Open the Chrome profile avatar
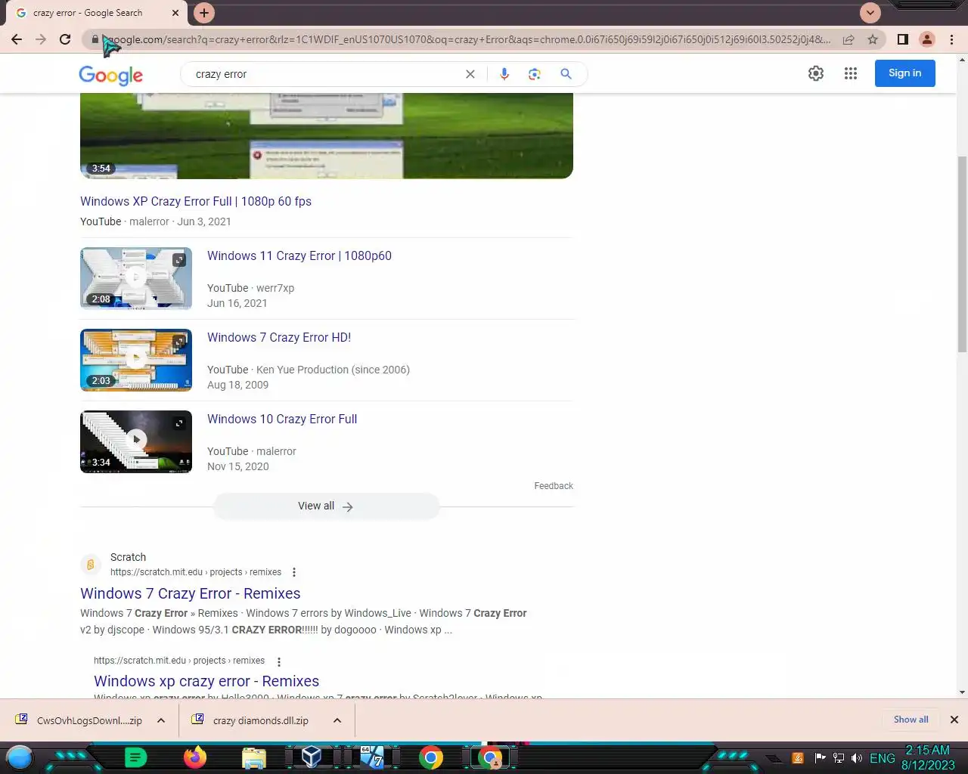 click(927, 39)
